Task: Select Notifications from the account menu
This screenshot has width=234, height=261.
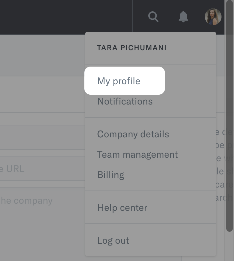Action: (125, 102)
